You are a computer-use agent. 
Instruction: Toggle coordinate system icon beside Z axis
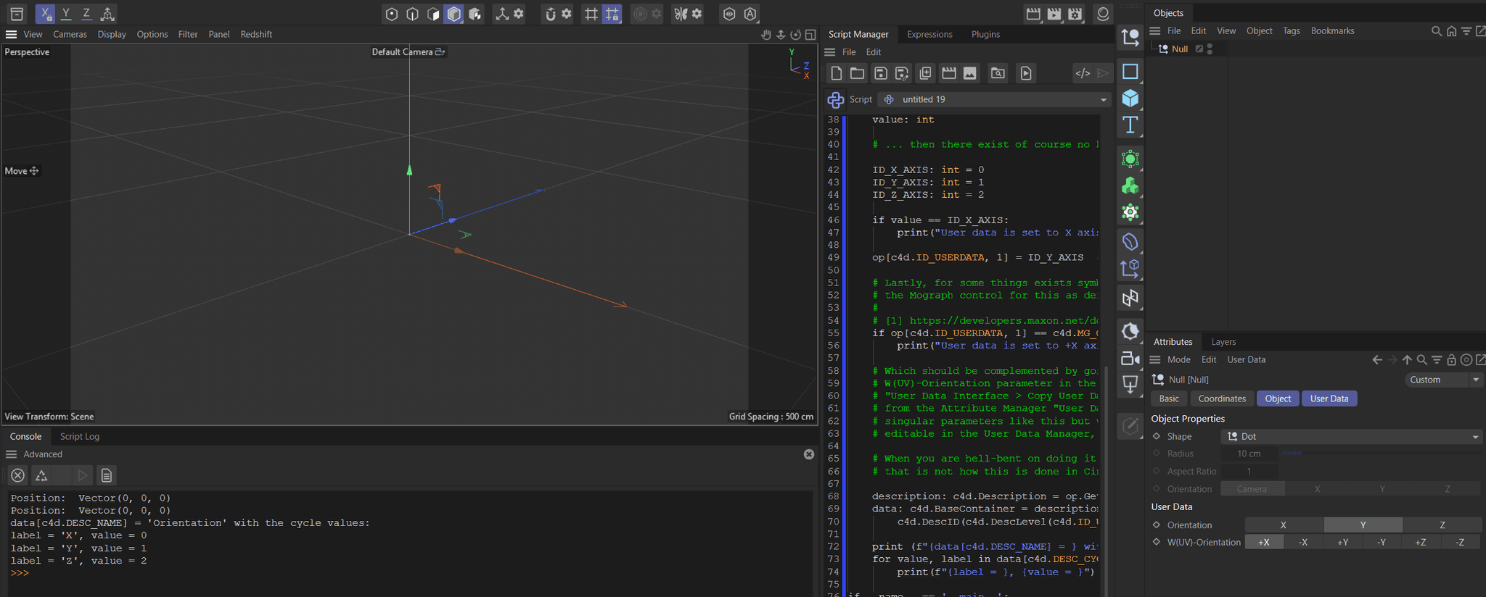pos(107,13)
